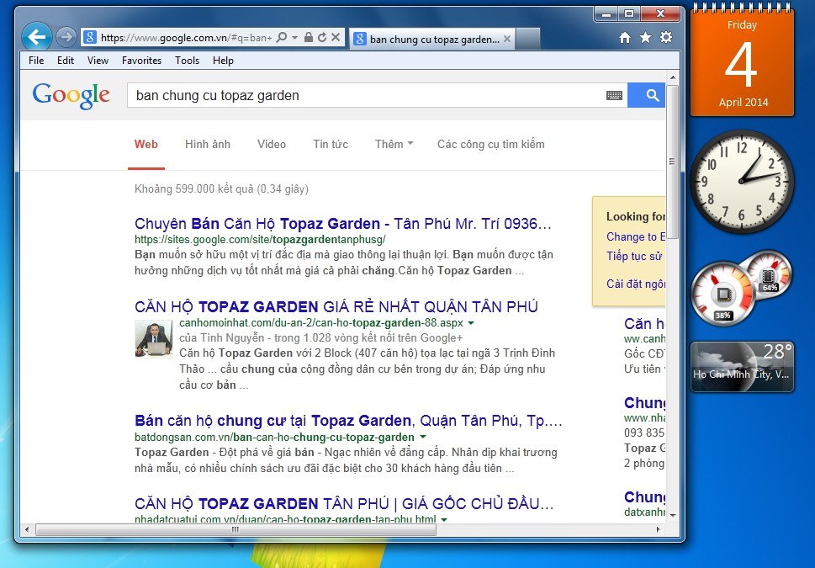Open a new tab with the blank tab button
The image size is (815, 568).
click(528, 39)
